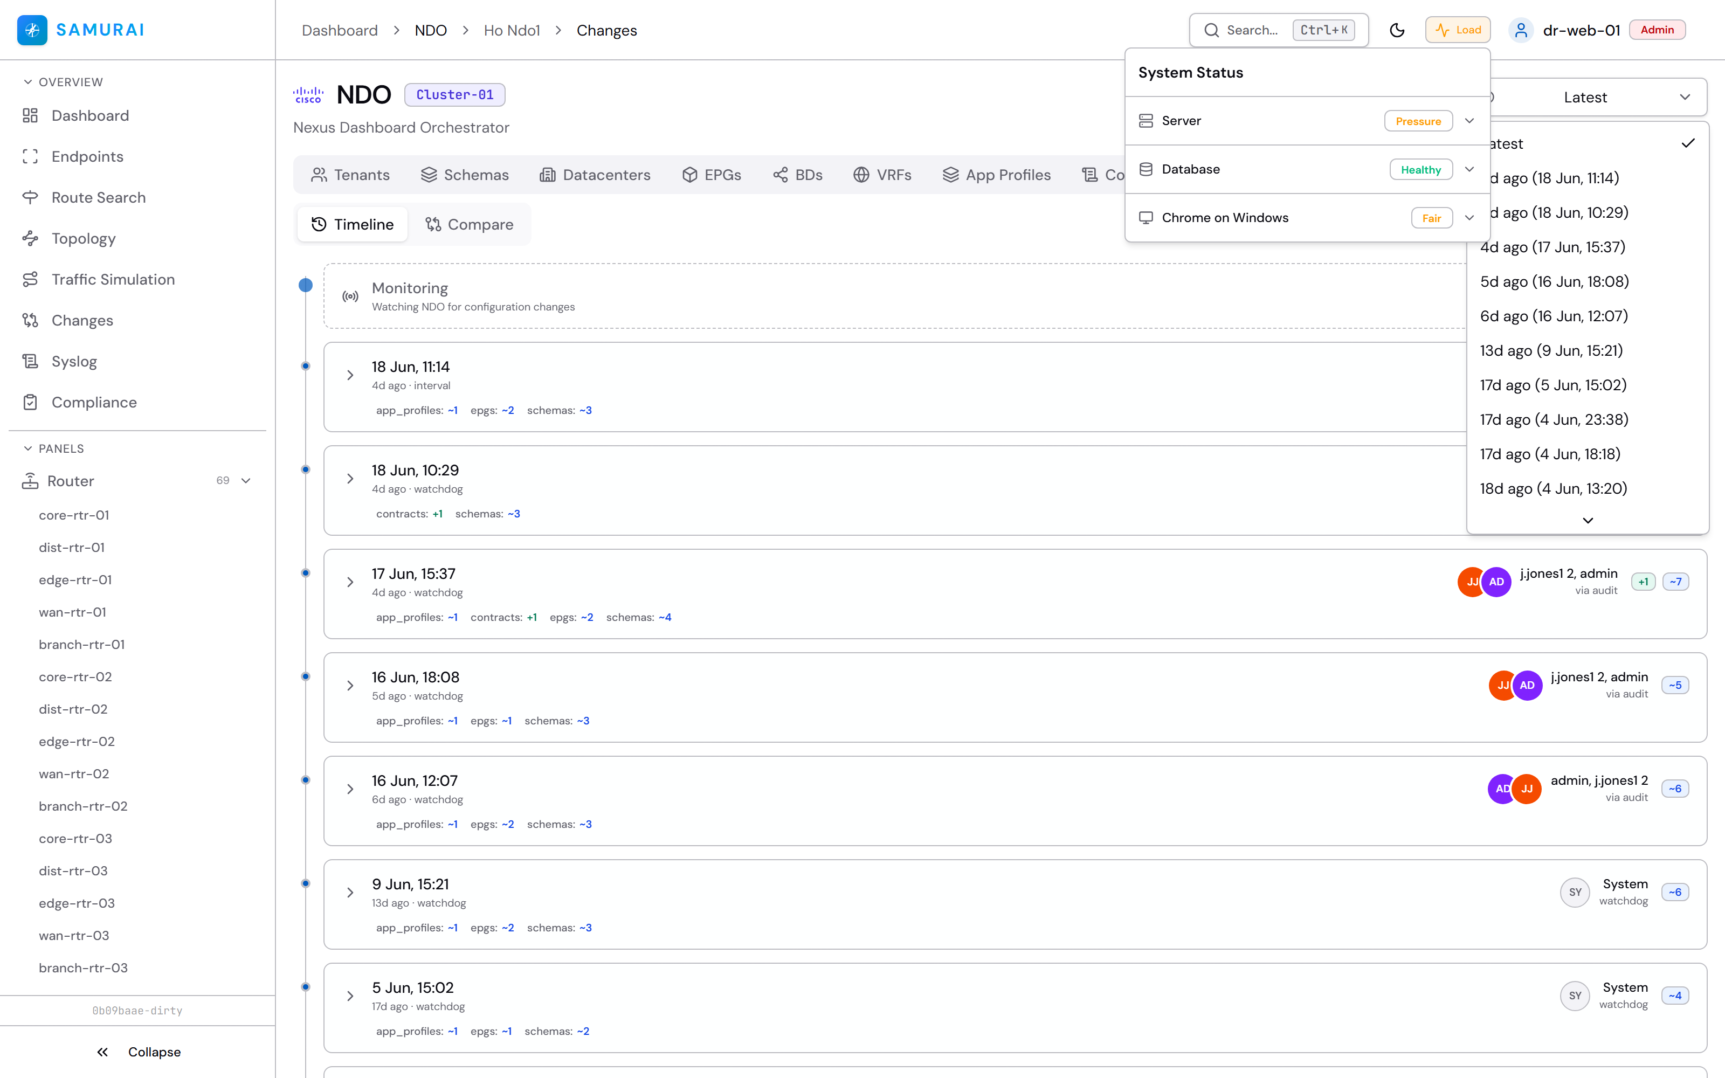Click the user profile avatar icon
Image resolution: width=1725 pixels, height=1078 pixels.
[1521, 30]
